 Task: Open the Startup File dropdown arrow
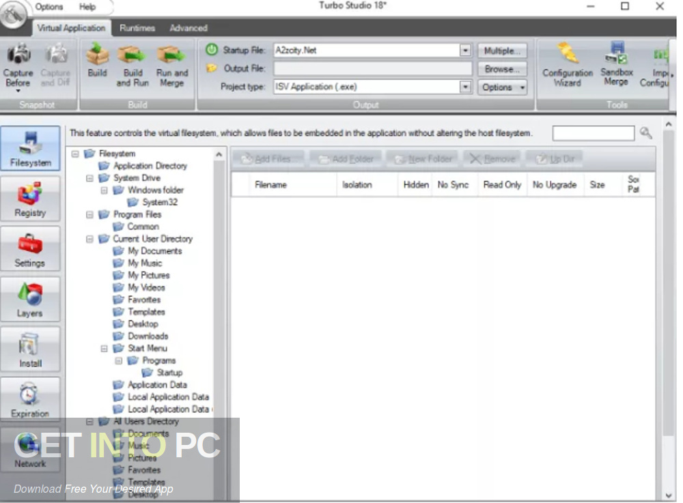click(x=465, y=51)
